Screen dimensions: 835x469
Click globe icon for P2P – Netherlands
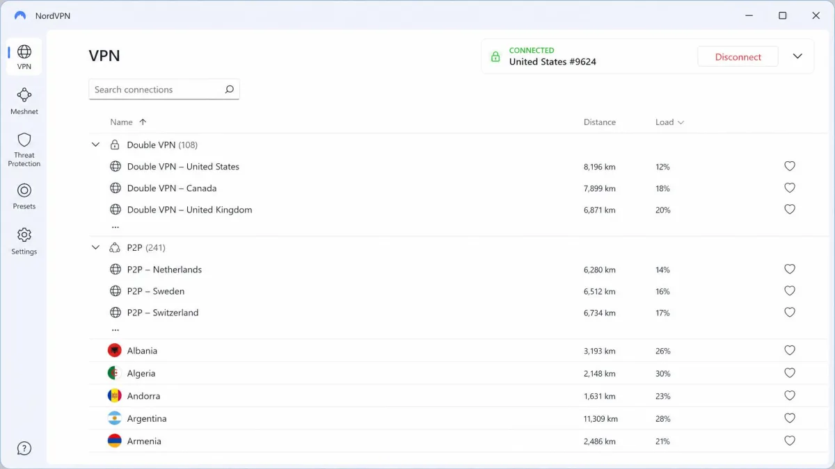(116, 269)
